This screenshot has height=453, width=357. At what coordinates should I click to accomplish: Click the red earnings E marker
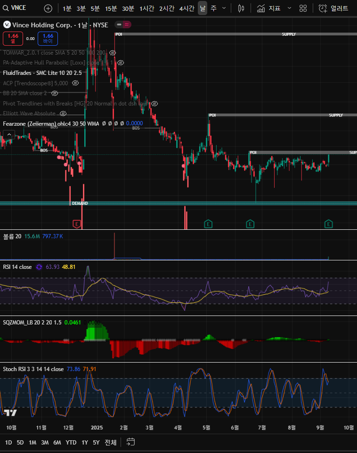point(77,224)
